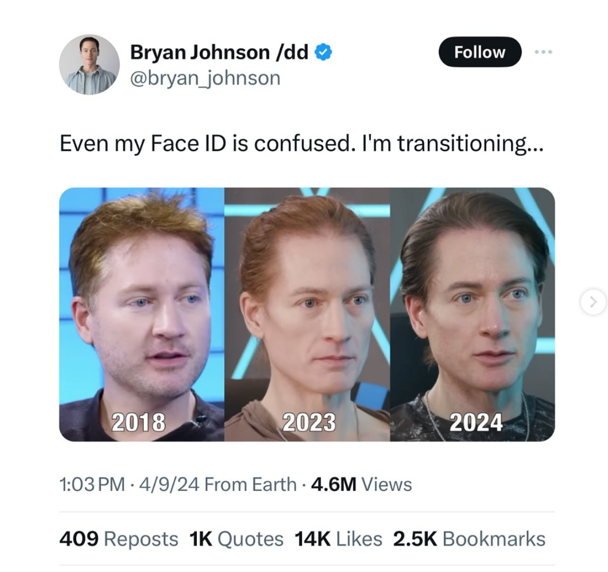Click the 2024 year label on image

476,422
